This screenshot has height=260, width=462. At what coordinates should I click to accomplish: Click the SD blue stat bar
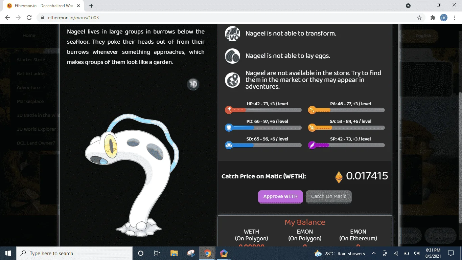[263, 145]
